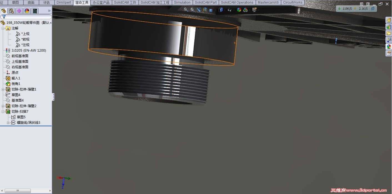Select the 右视基准面 plane
392x194 pixels.
pos(17,67)
